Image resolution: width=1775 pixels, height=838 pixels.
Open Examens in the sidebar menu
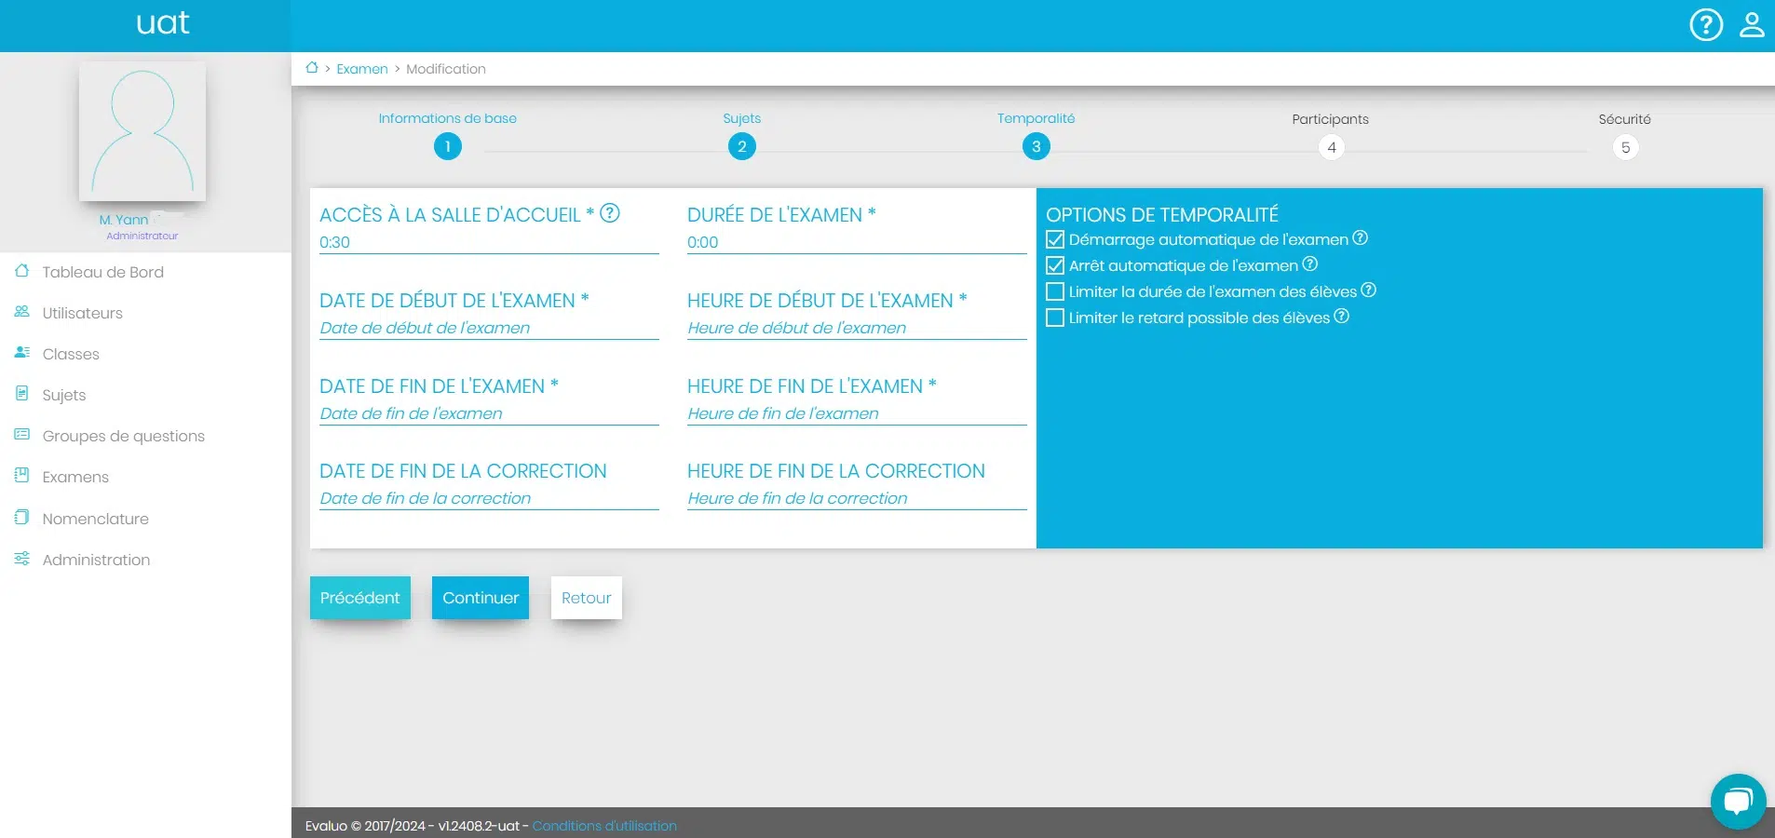click(75, 477)
